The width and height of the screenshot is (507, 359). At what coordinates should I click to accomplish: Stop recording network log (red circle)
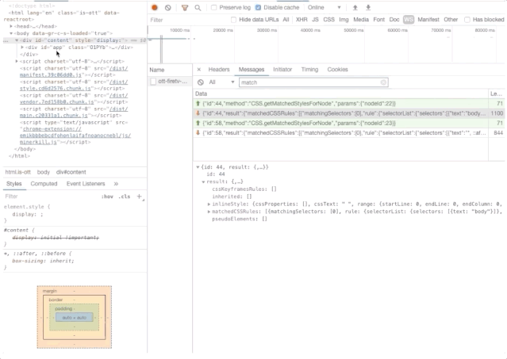(155, 7)
